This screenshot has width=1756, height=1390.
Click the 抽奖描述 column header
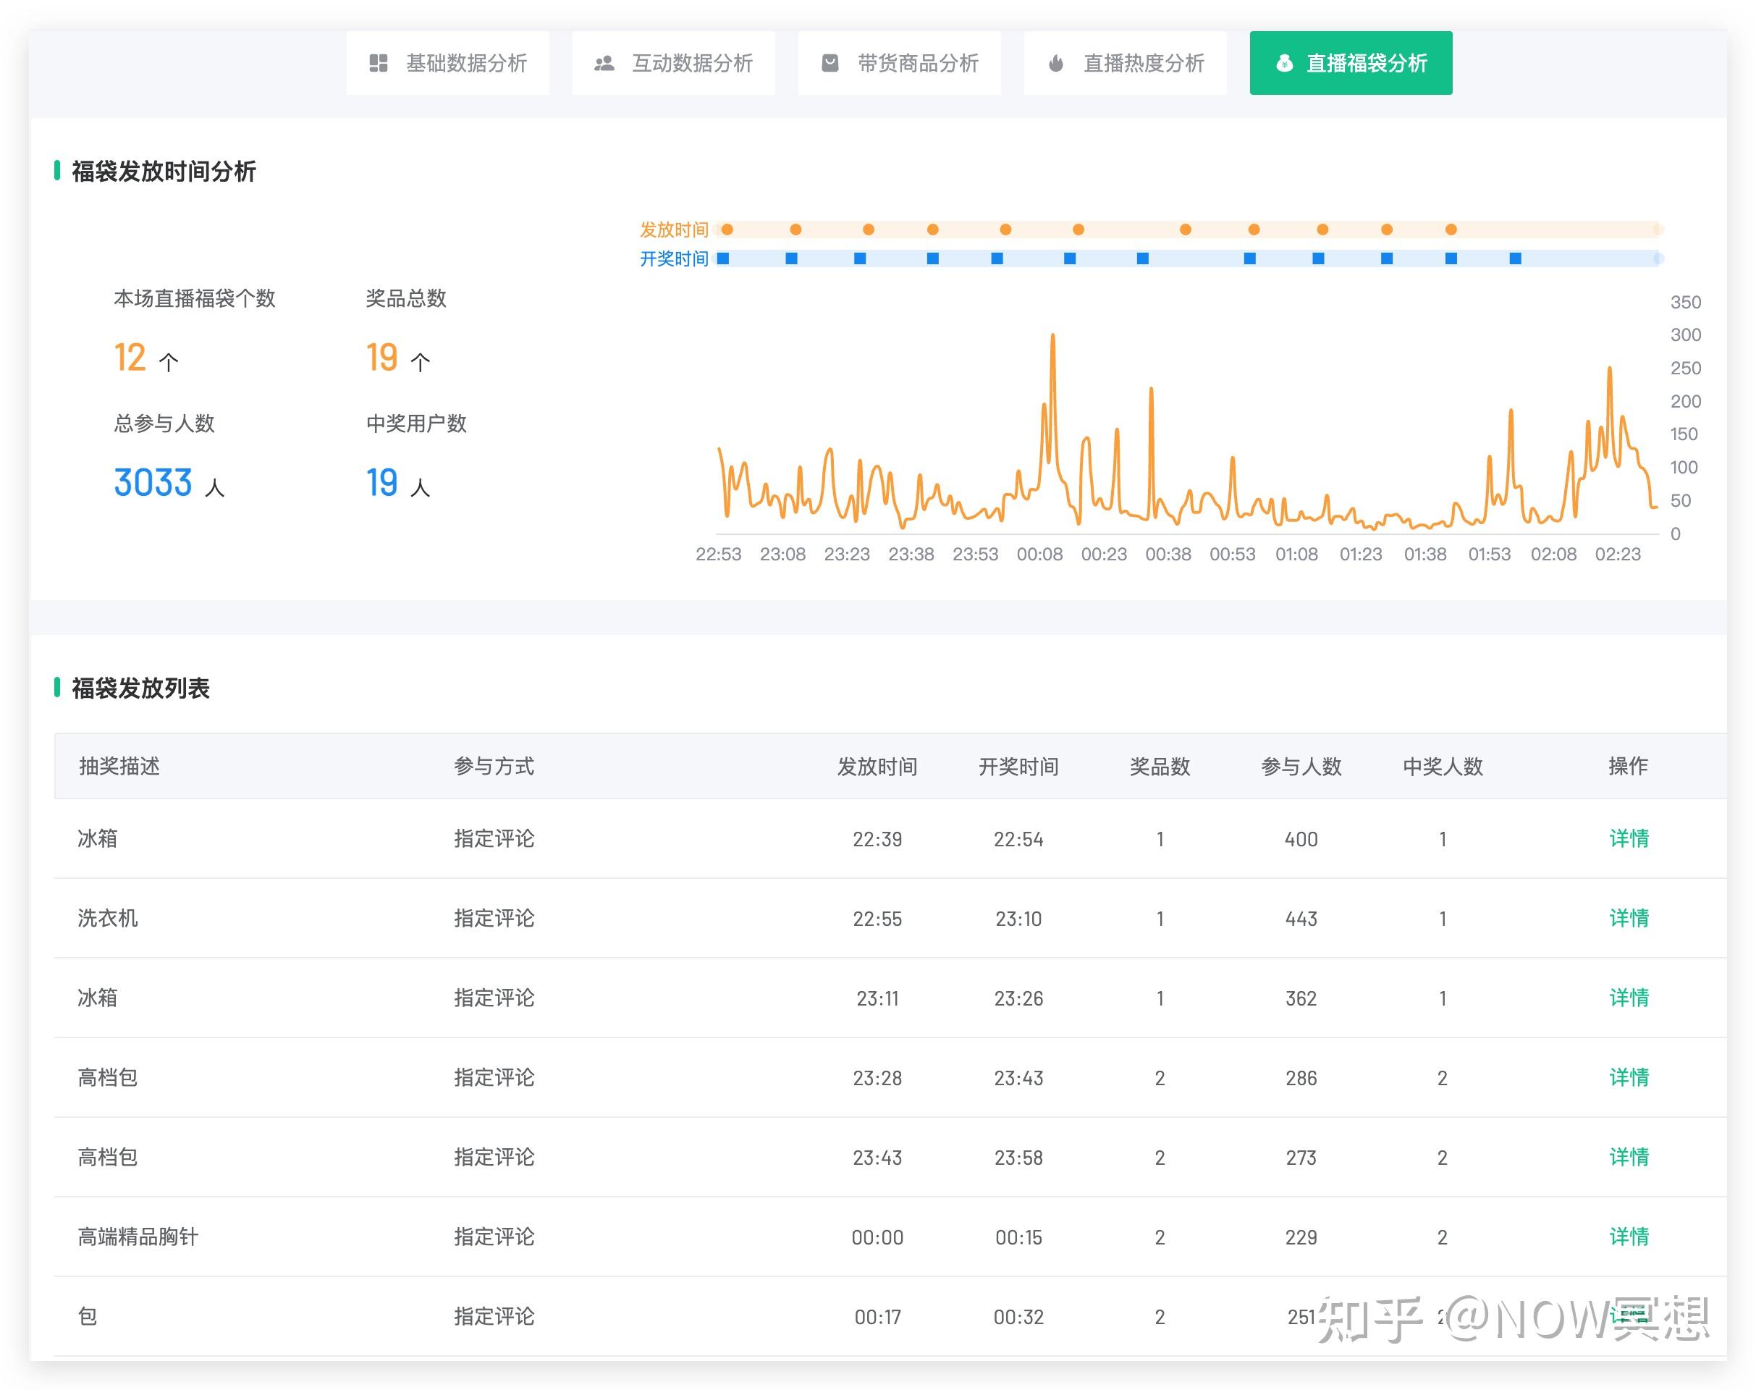119,767
